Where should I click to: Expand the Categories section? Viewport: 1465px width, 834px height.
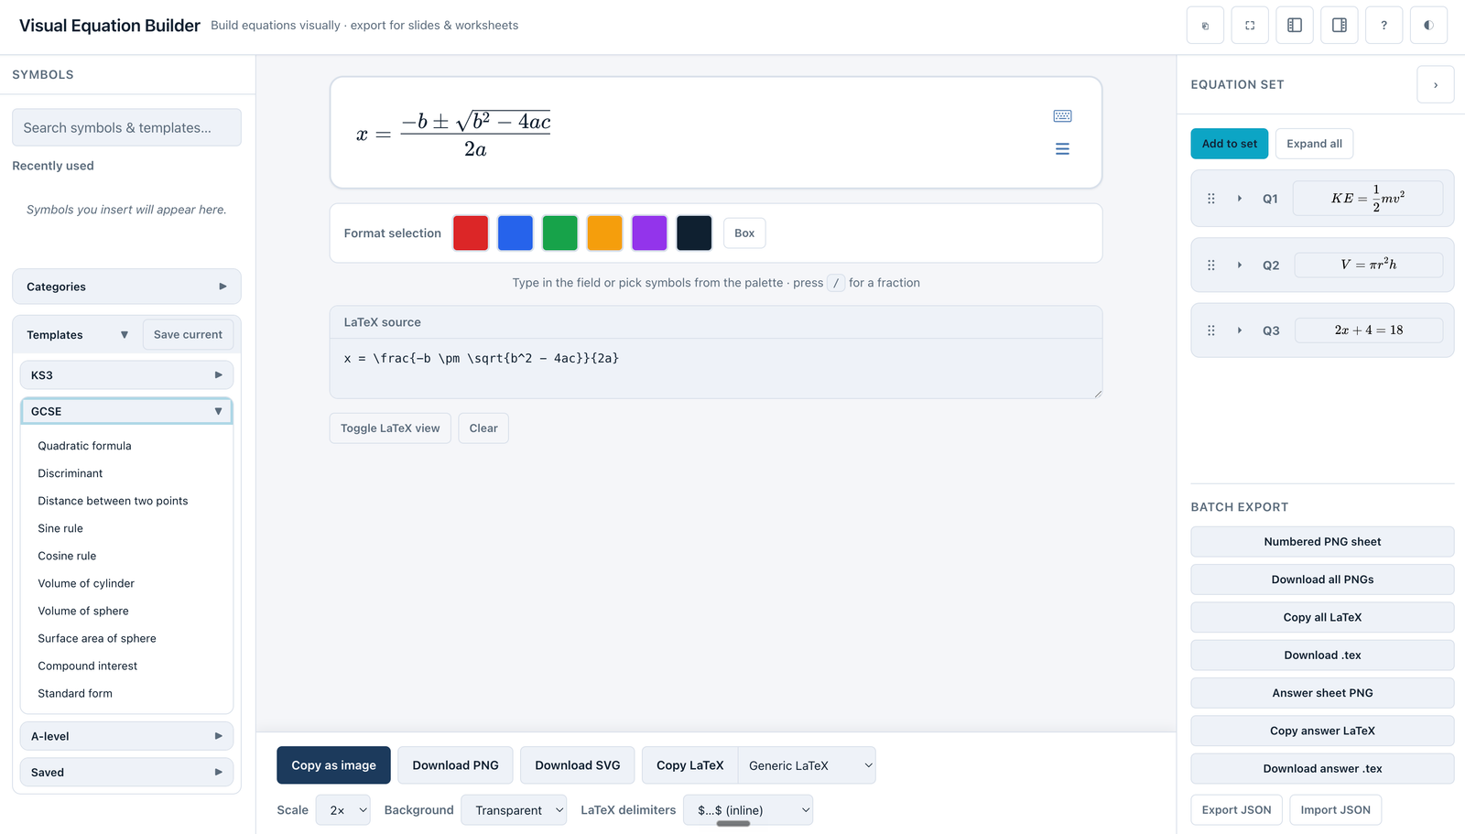click(126, 287)
